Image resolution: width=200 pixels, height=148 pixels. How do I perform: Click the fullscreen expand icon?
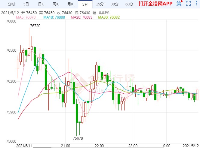(x=188, y=4)
